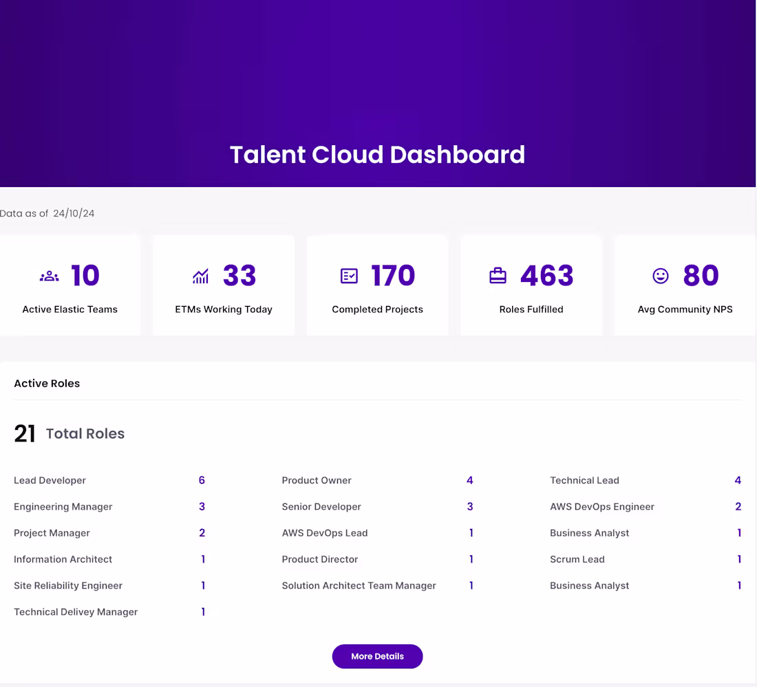Click the Scrum Lead role entry

coord(577,559)
